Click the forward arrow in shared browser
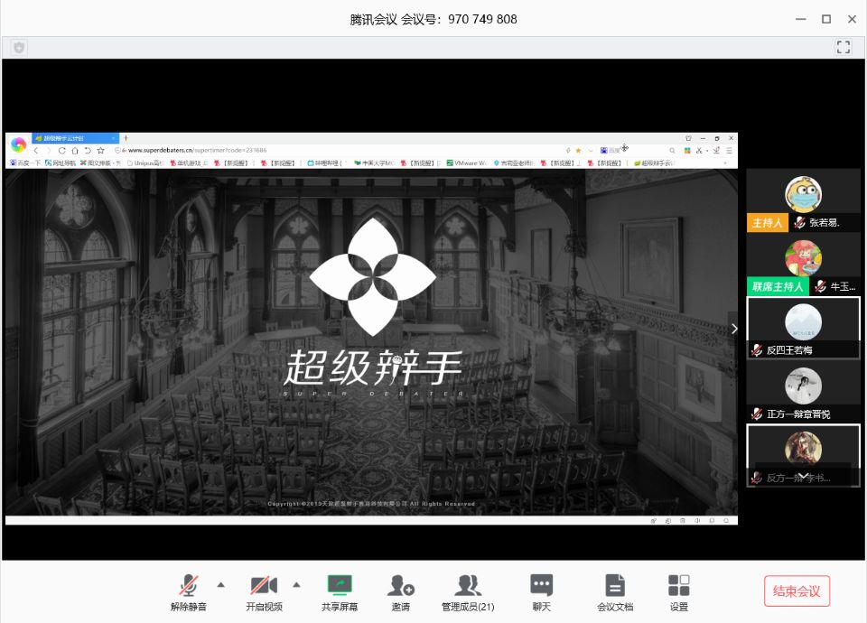The width and height of the screenshot is (867, 623). pyautogui.click(x=49, y=151)
